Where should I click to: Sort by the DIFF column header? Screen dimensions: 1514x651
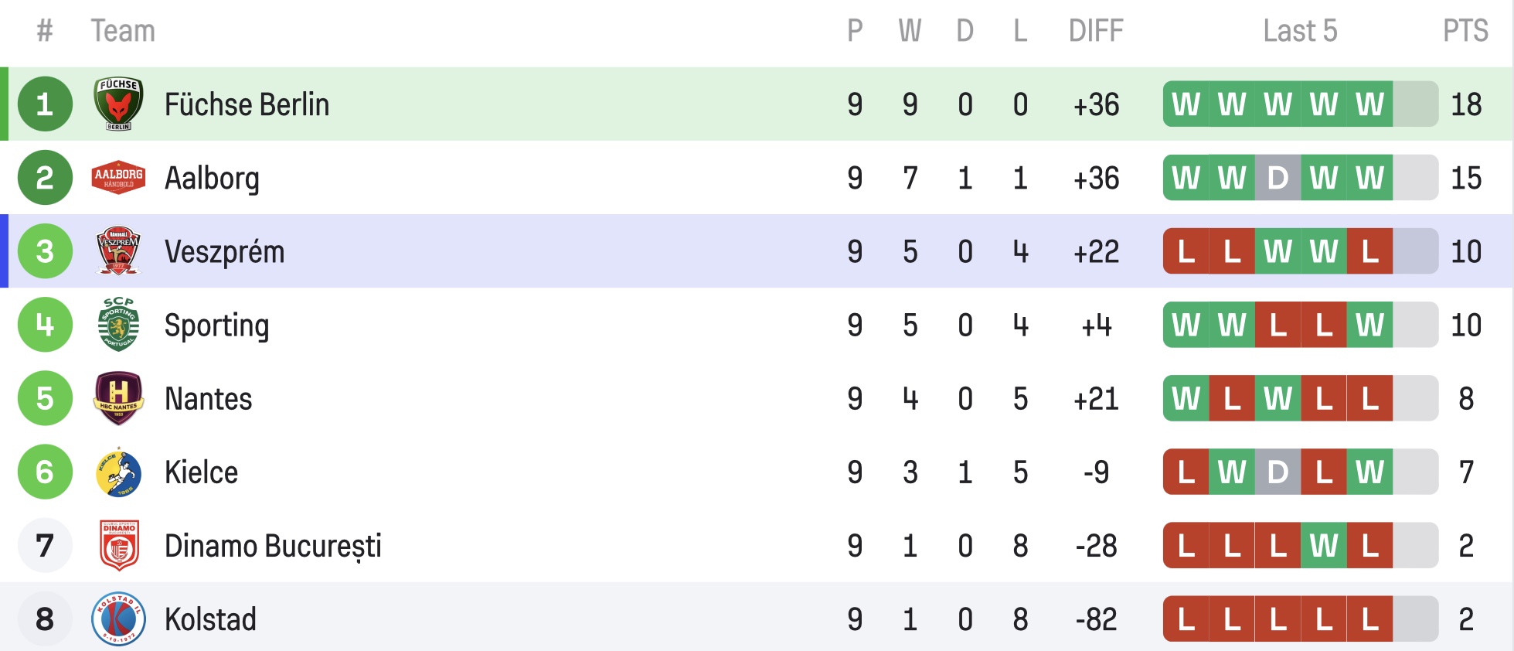click(x=1095, y=31)
